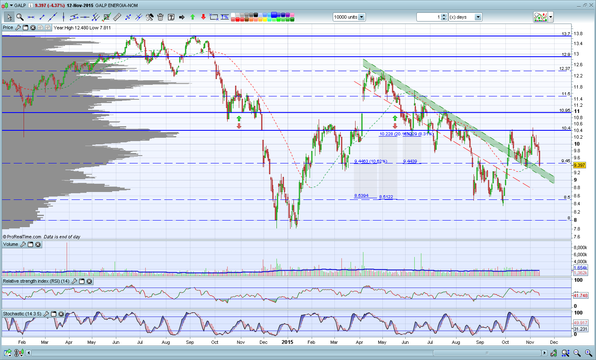This screenshot has height=360, width=596.
Task: Close the Volume indicator panel
Action: pyautogui.click(x=38, y=245)
